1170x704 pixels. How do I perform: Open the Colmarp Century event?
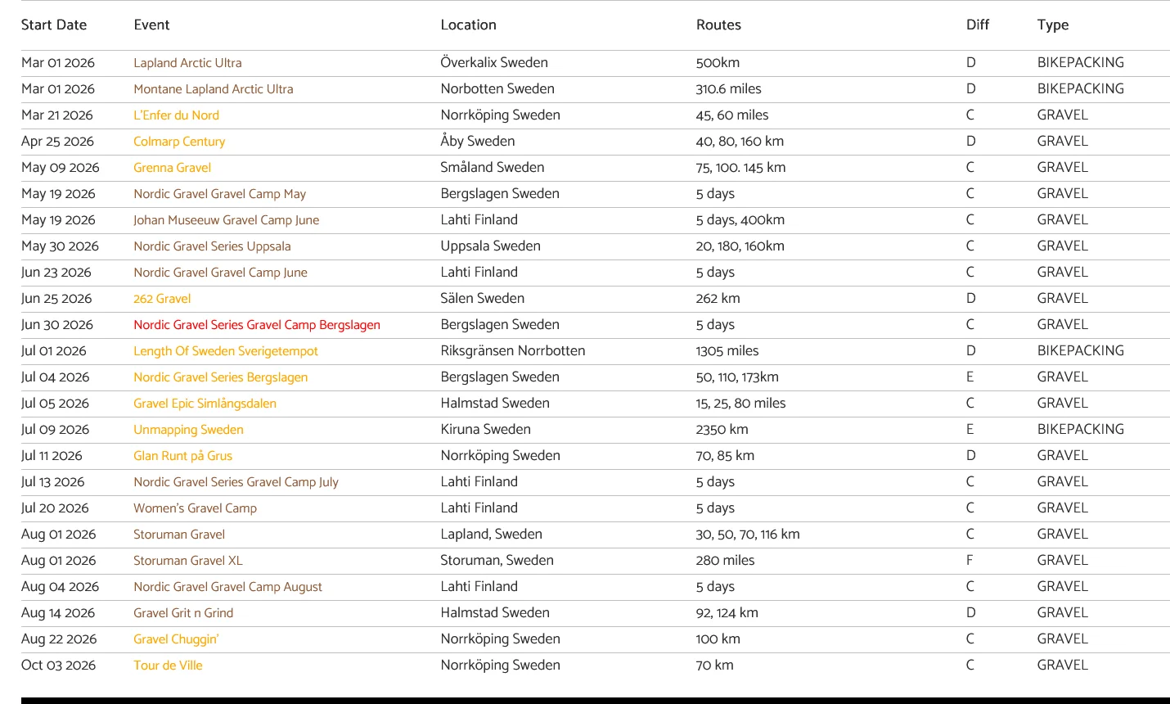pos(179,142)
